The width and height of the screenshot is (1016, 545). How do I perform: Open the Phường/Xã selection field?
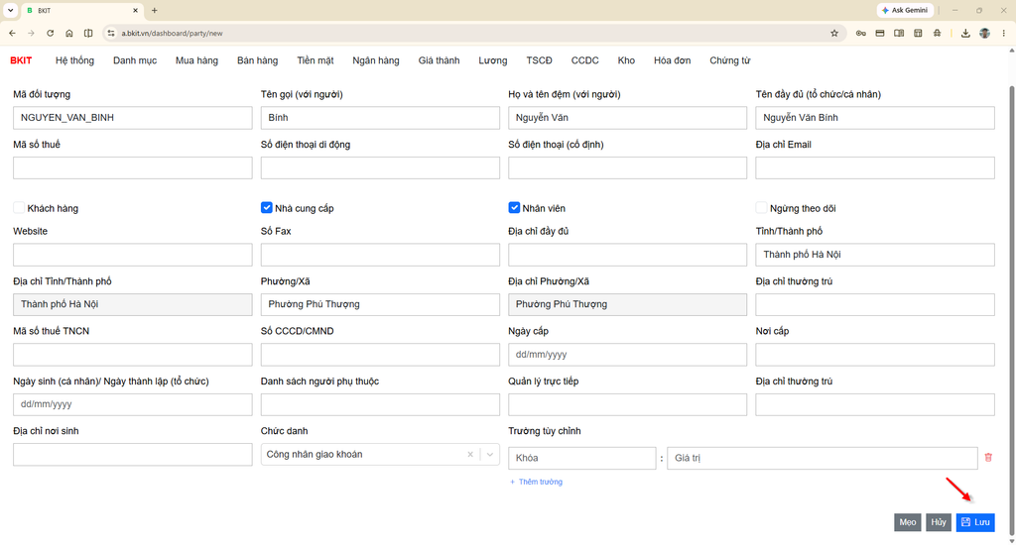(380, 304)
